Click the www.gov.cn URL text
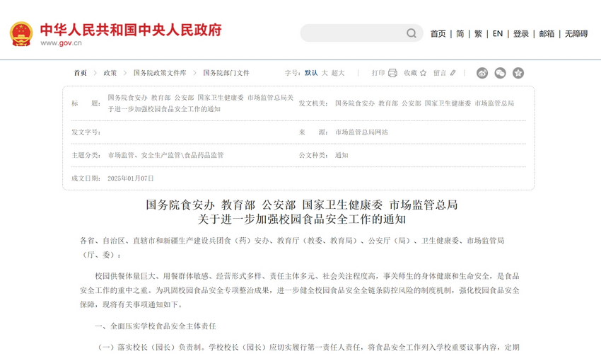The image size is (601, 354). pyautogui.click(x=61, y=43)
